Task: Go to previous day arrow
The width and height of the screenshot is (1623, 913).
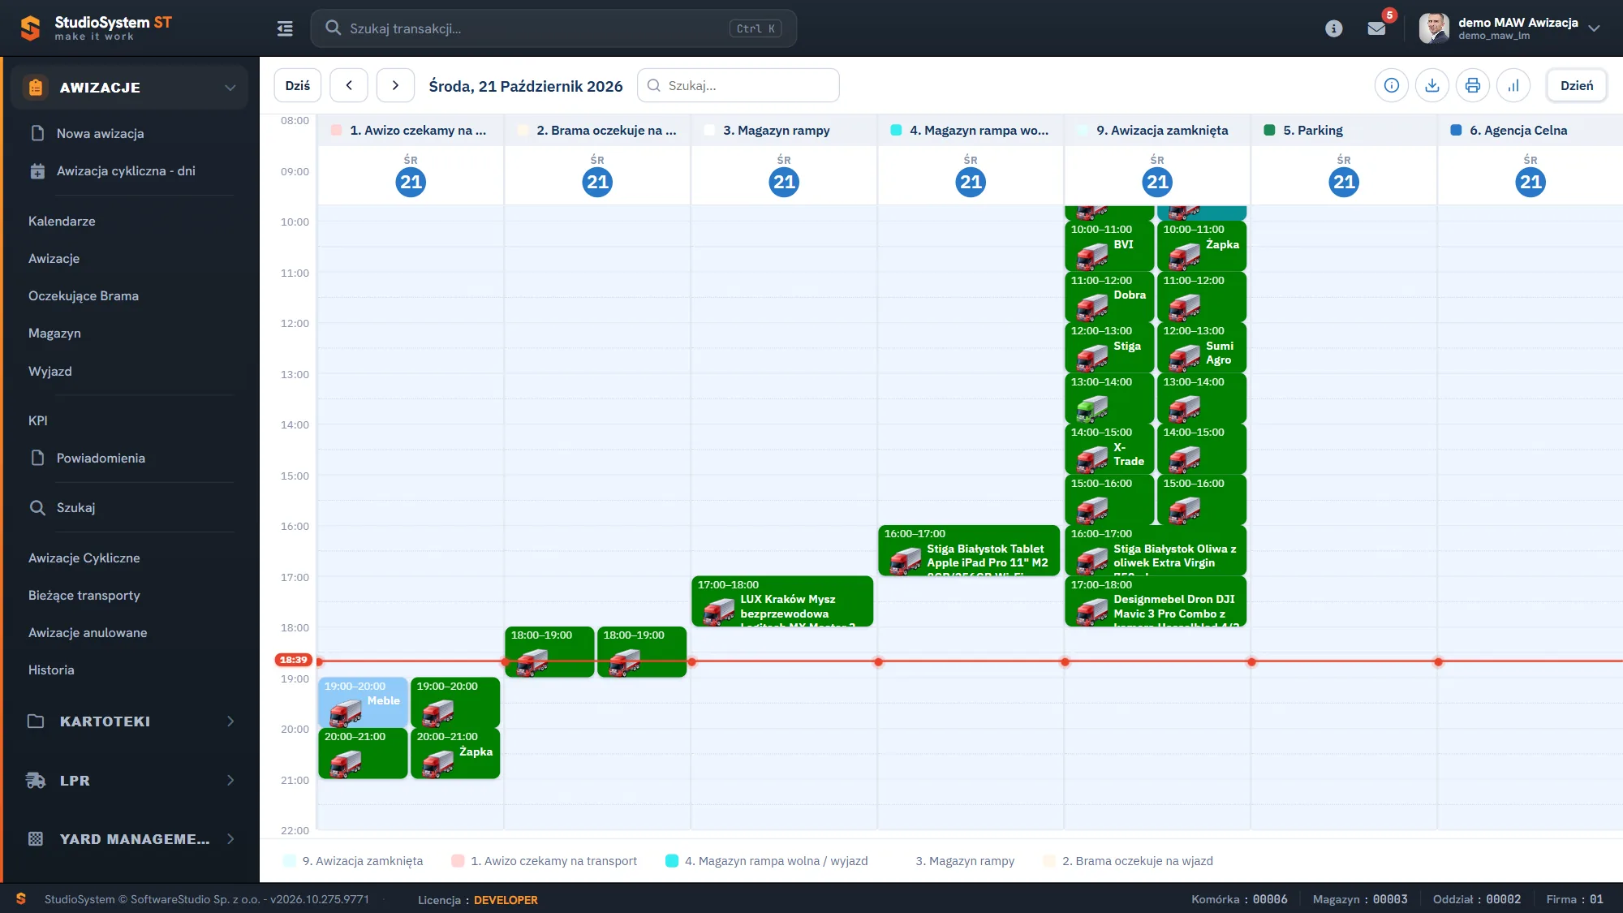Action: (349, 85)
